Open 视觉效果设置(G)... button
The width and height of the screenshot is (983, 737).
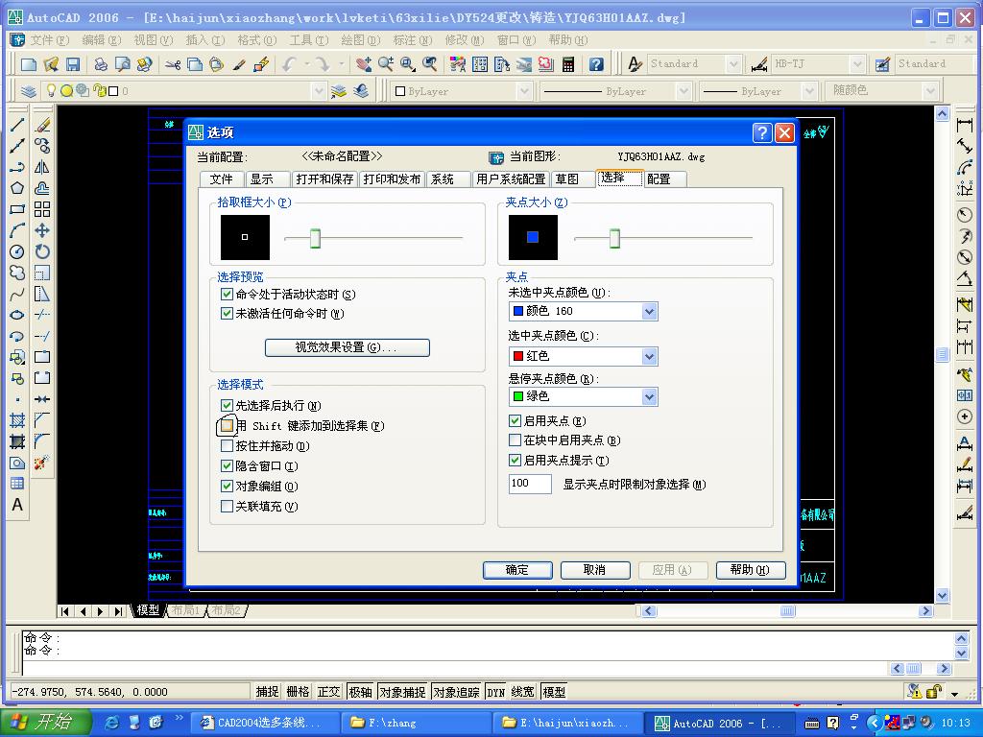tap(347, 347)
